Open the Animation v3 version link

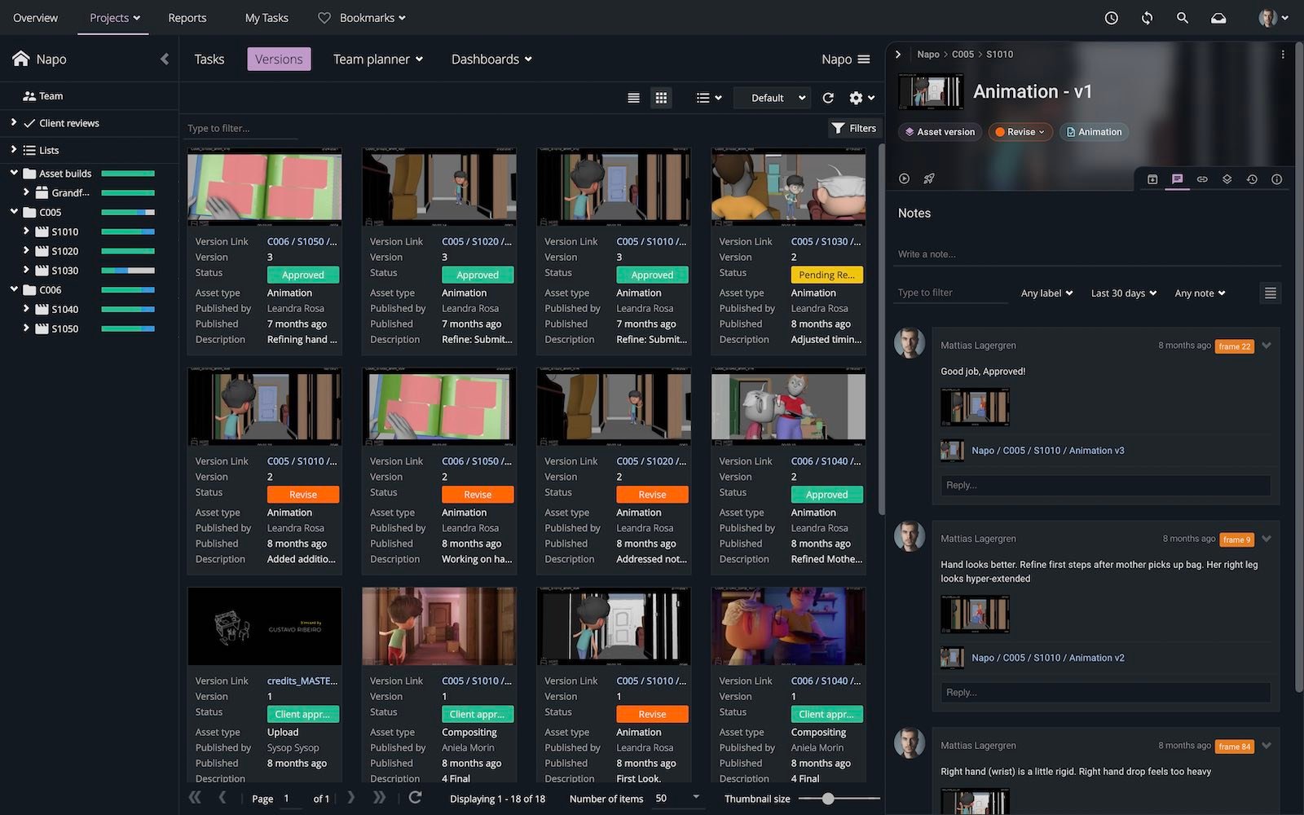pos(1047,451)
